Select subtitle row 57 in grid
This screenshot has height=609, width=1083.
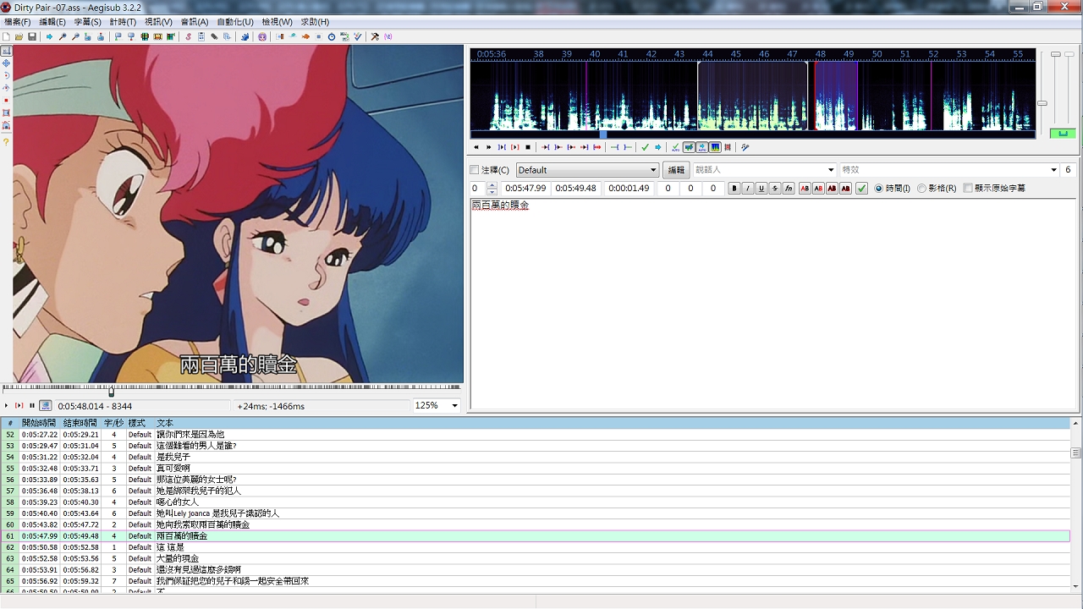tap(536, 491)
